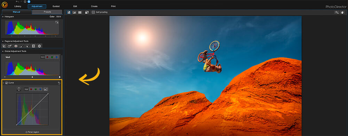Select the crop and straighten tool

[4, 46]
